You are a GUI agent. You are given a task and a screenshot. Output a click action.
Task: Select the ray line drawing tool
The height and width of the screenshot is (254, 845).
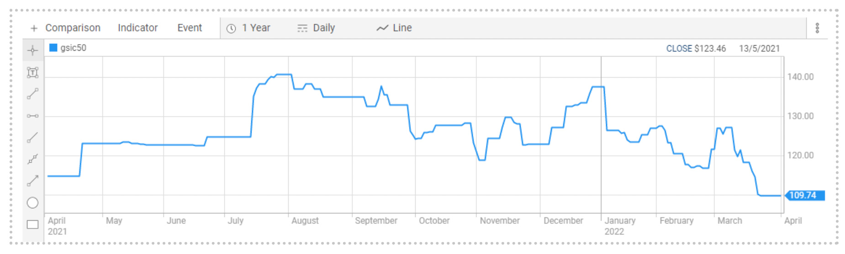(33, 138)
